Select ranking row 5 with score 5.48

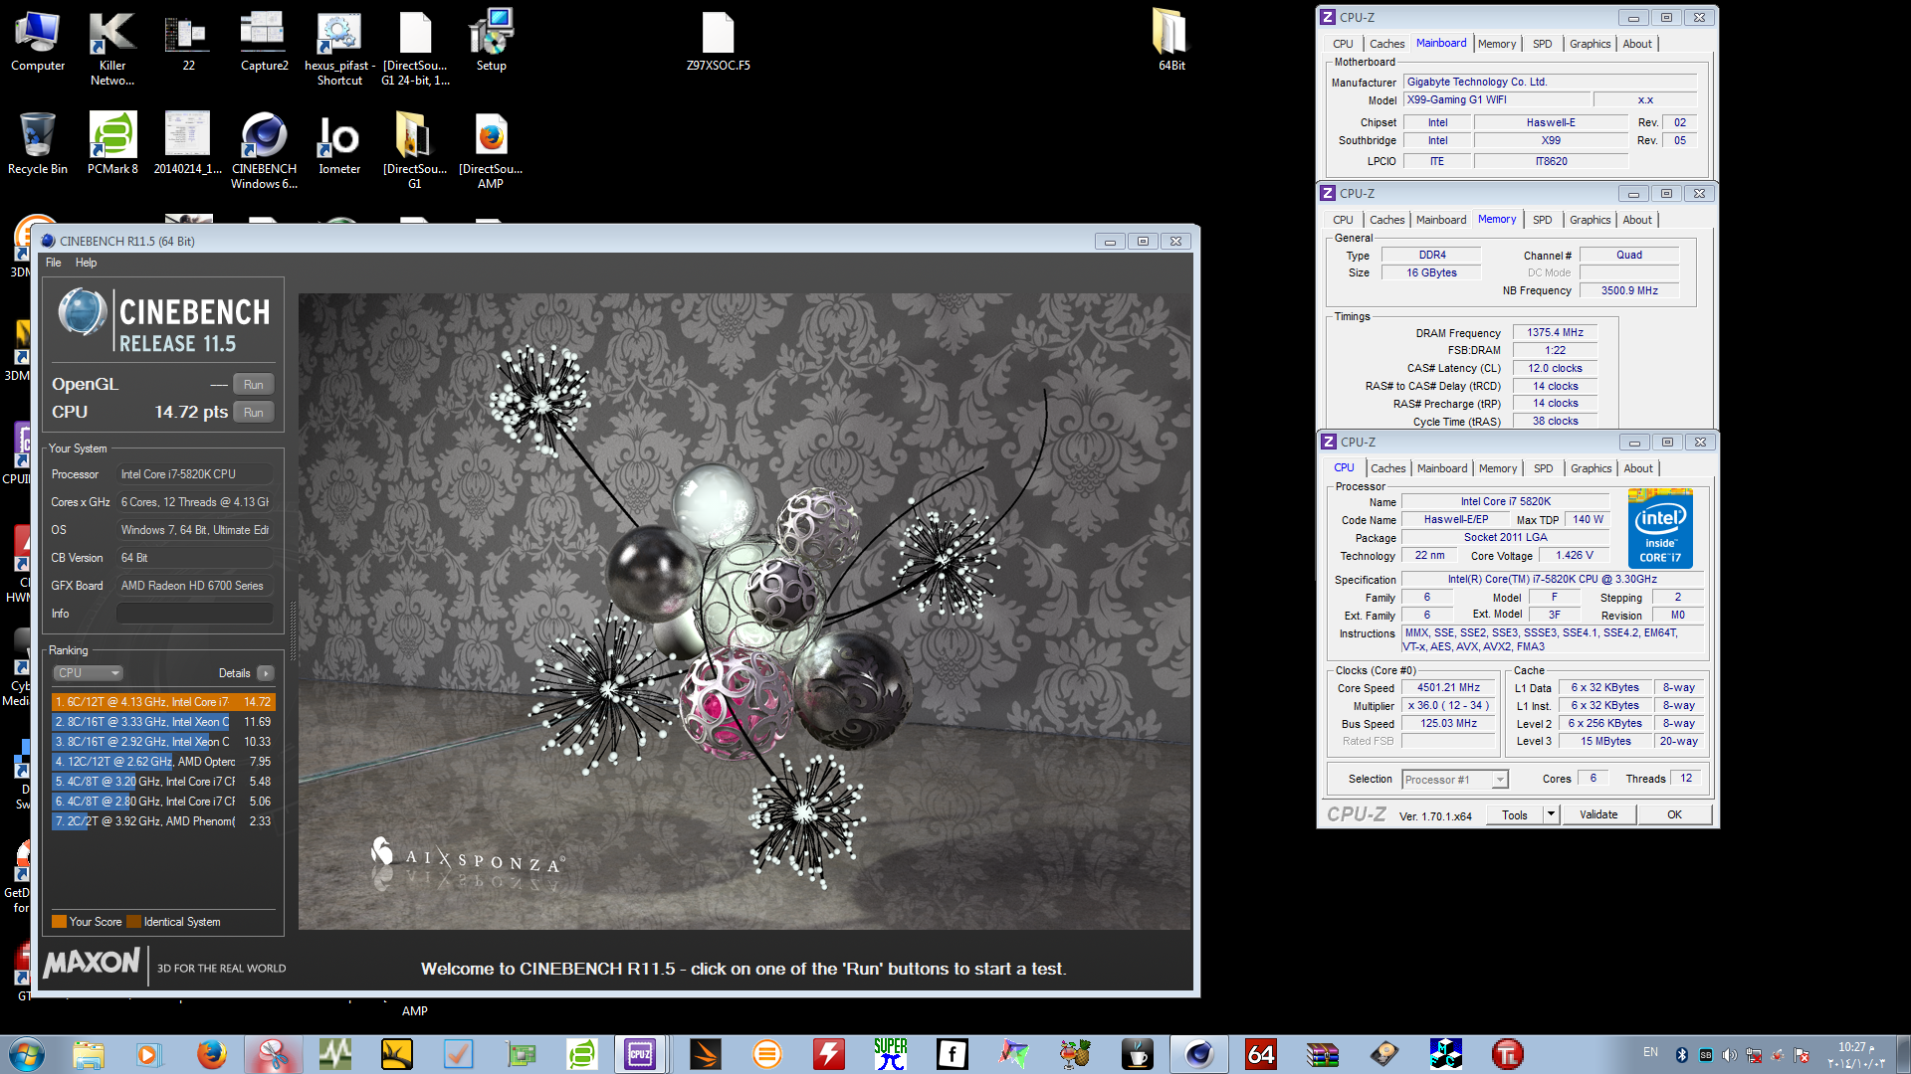coord(162,782)
